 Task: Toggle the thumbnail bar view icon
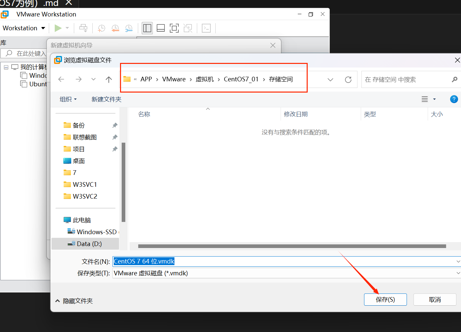(161, 28)
